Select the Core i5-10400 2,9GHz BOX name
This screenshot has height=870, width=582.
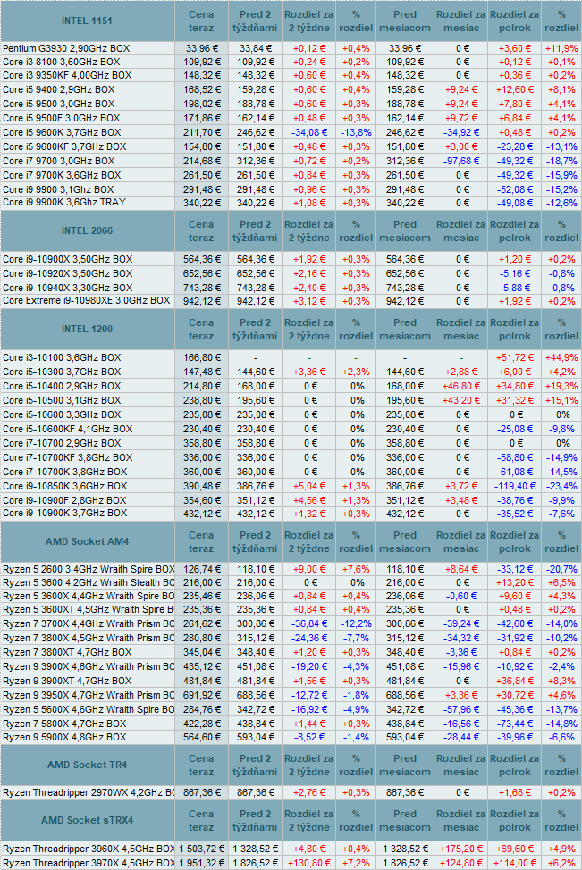62,386
